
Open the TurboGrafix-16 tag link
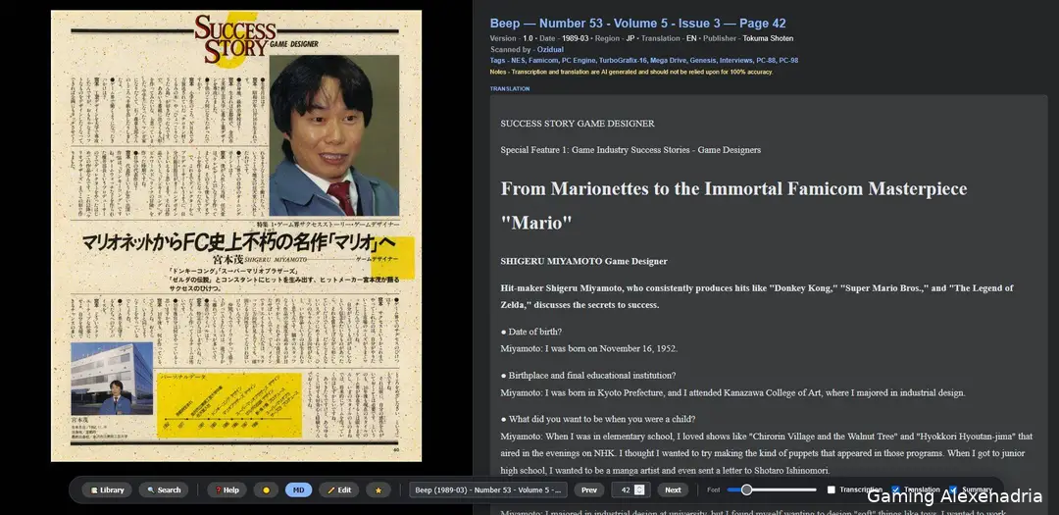pos(623,60)
